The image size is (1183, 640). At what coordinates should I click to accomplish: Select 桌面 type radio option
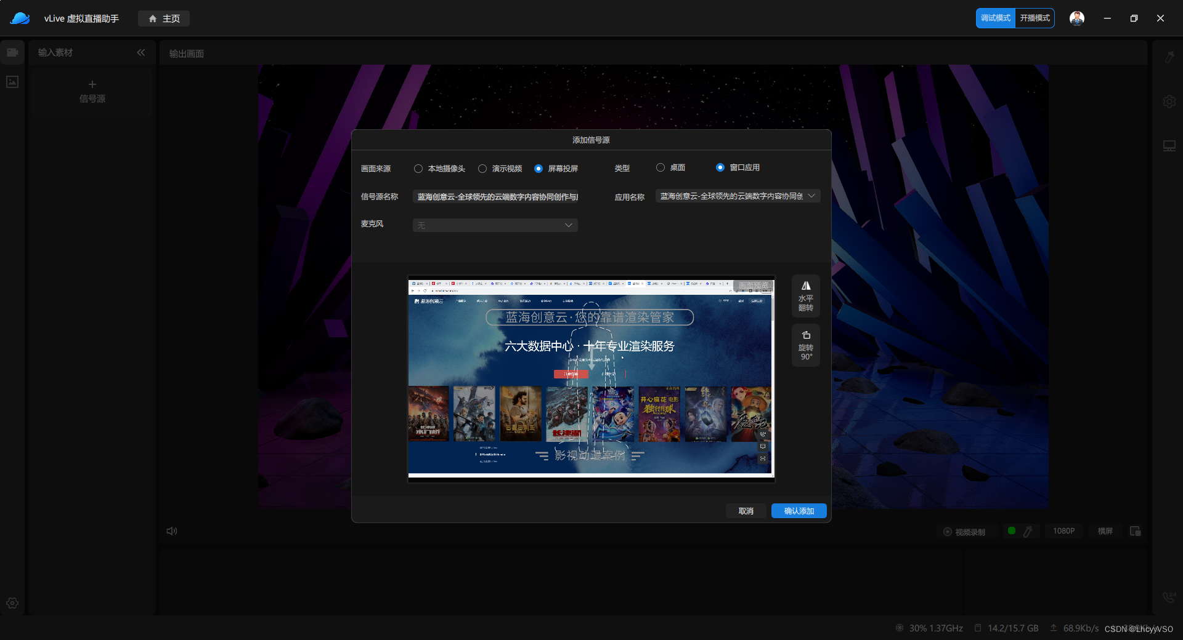[661, 167]
